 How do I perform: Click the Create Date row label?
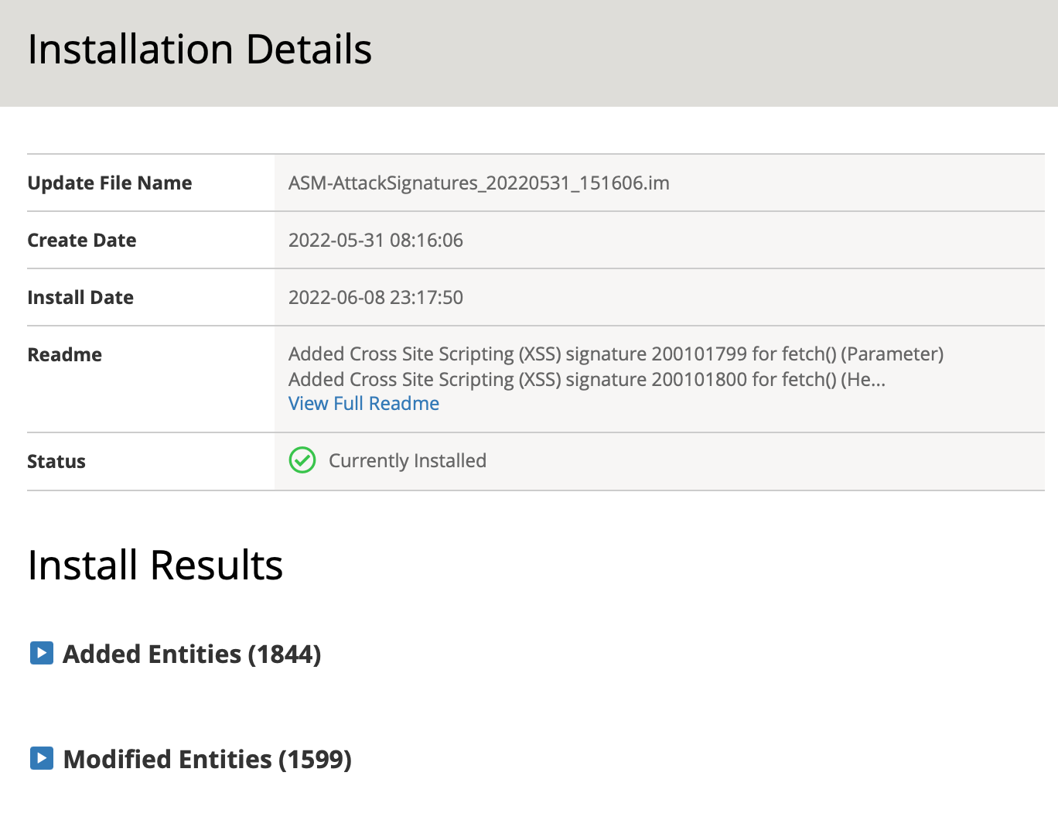pyautogui.click(x=82, y=241)
